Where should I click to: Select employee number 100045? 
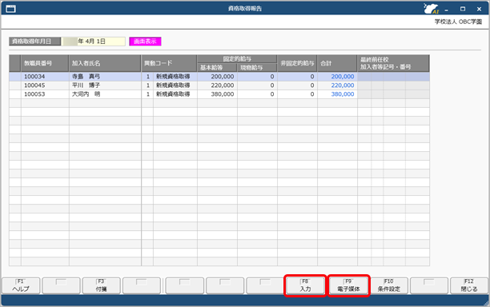click(x=34, y=86)
